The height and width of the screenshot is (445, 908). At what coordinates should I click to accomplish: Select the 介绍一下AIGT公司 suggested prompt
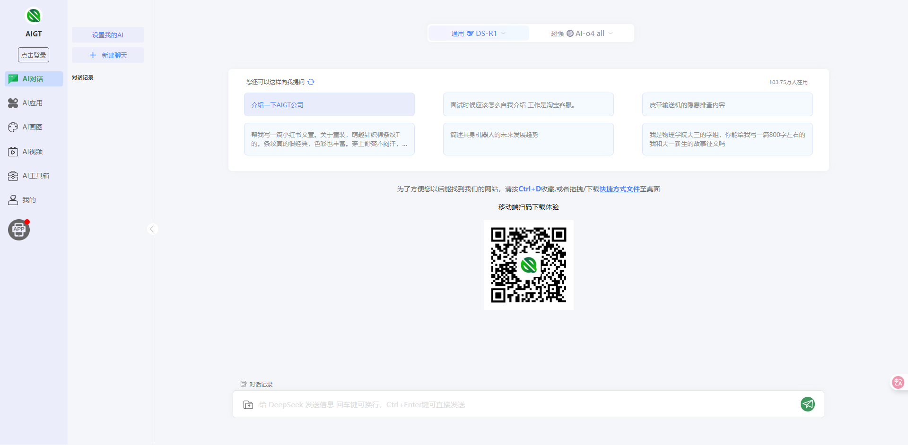click(x=329, y=105)
